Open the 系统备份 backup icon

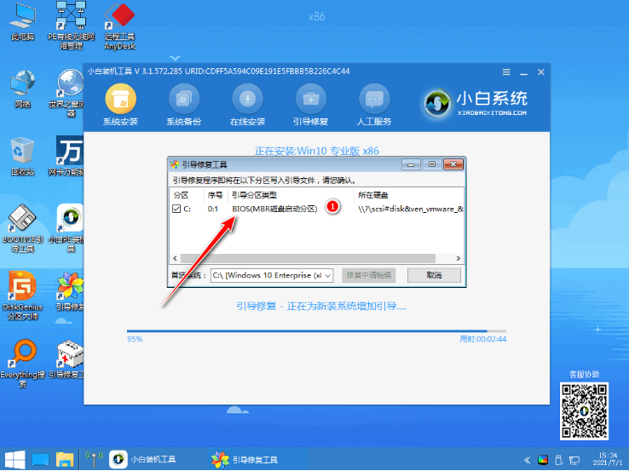183,100
